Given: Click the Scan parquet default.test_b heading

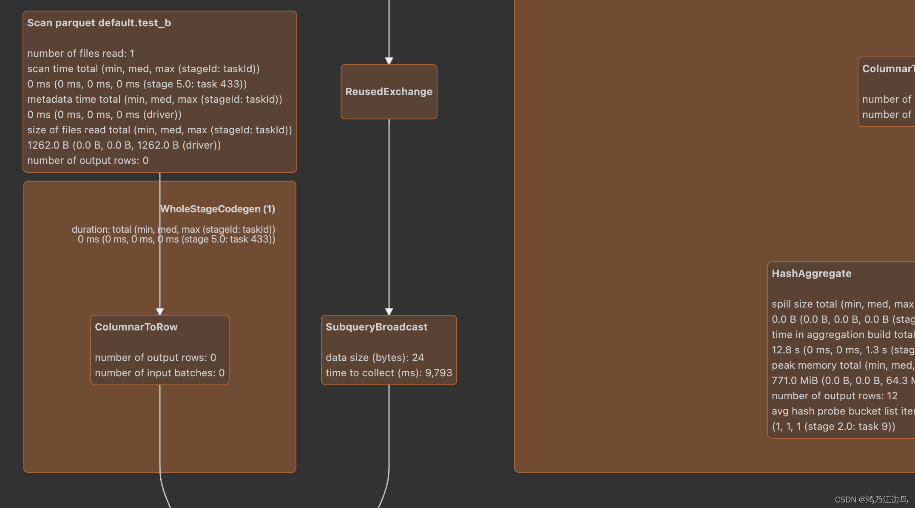Looking at the screenshot, I should coord(99,23).
